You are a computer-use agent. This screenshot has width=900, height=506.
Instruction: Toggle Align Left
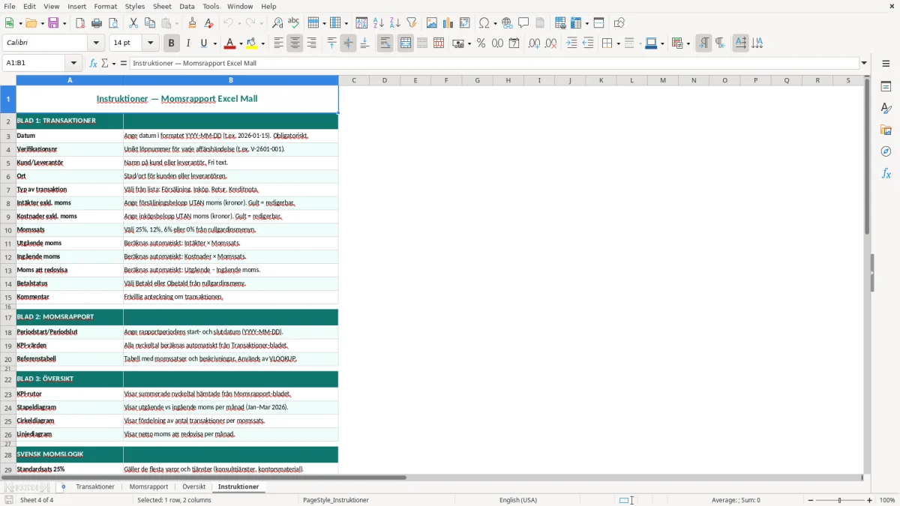(278, 43)
